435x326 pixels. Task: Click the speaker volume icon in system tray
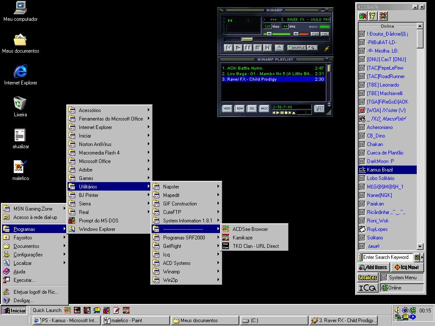(x=397, y=310)
